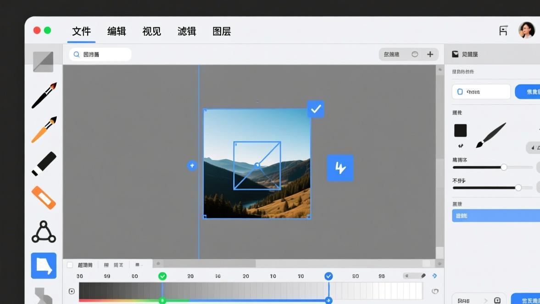Open the small dropdown in the bottom tab strip
The width and height of the screenshot is (540, 304).
[x=139, y=265]
